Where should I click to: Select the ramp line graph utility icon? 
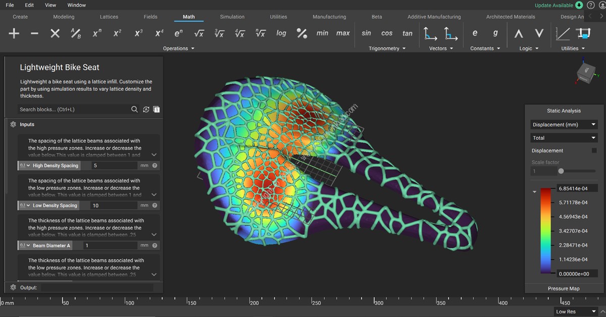pos(563,33)
